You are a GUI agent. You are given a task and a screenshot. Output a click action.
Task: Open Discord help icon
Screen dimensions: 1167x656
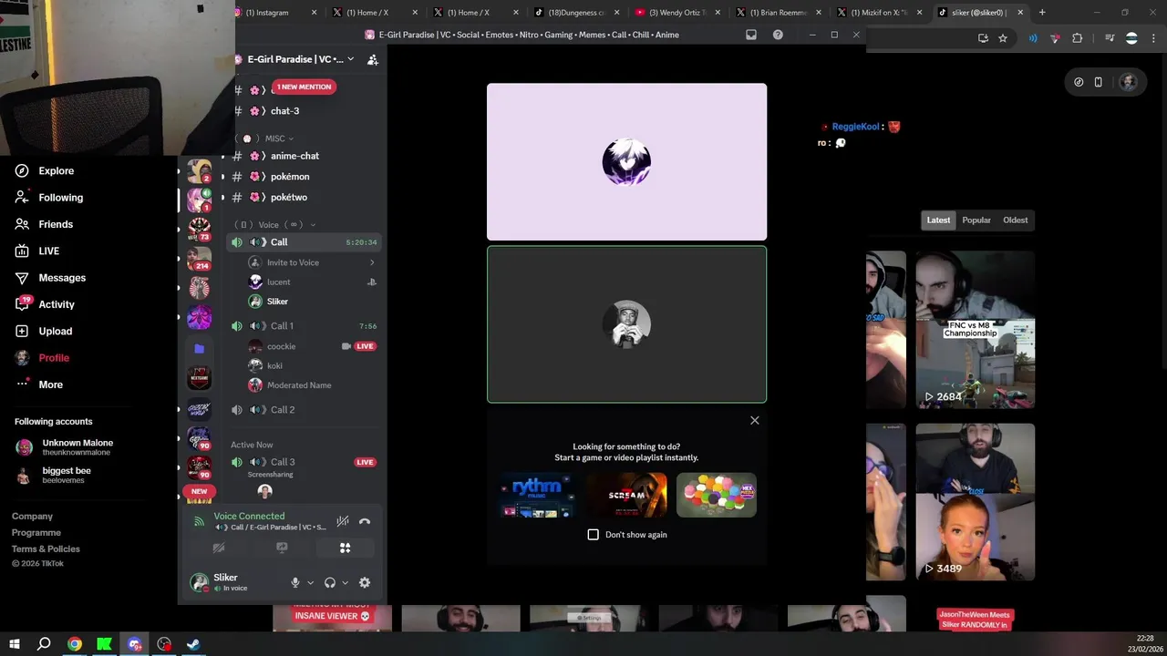coord(778,35)
